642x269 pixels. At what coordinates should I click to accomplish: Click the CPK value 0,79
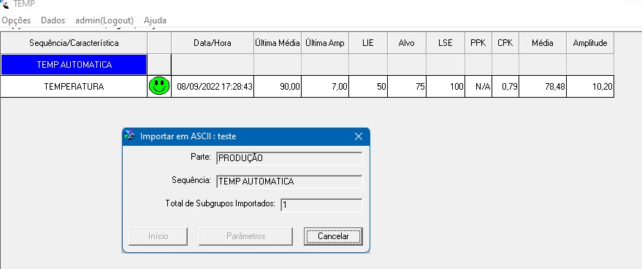click(x=505, y=86)
